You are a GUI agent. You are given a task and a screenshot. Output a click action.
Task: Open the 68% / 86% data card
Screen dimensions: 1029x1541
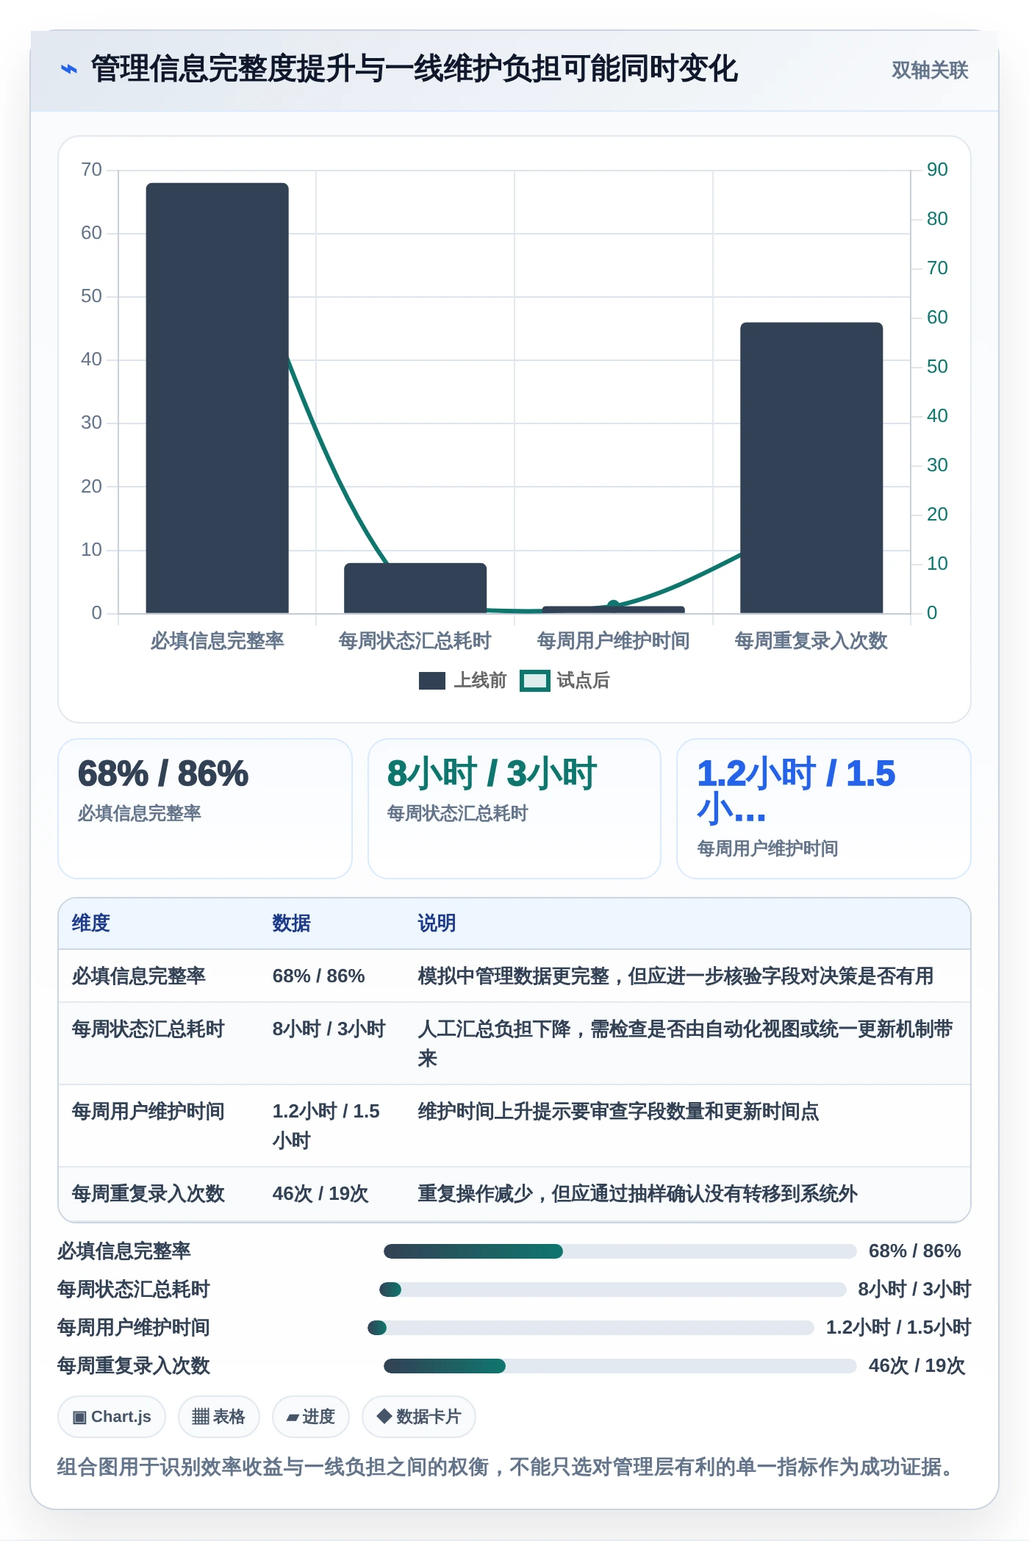(205, 809)
